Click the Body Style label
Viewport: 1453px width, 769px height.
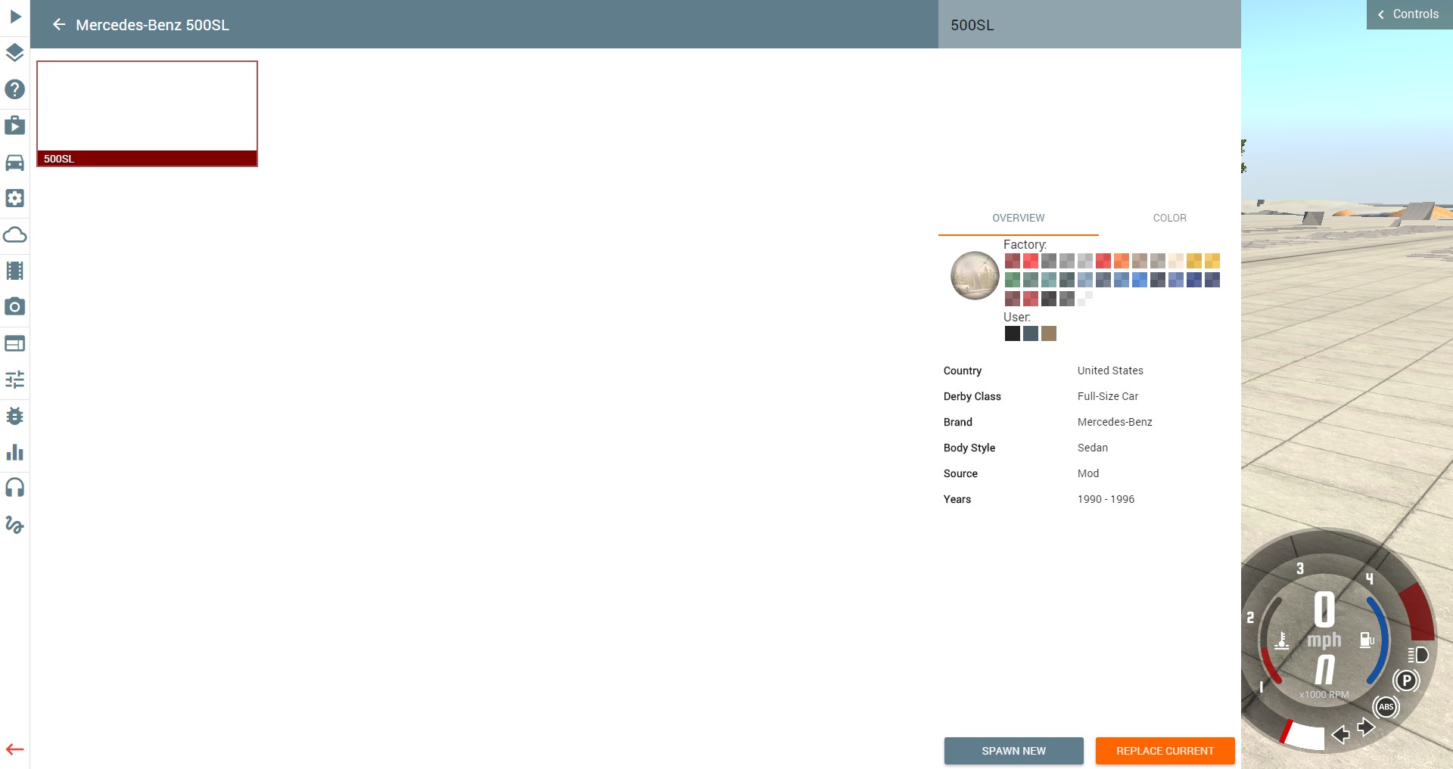[x=969, y=448]
